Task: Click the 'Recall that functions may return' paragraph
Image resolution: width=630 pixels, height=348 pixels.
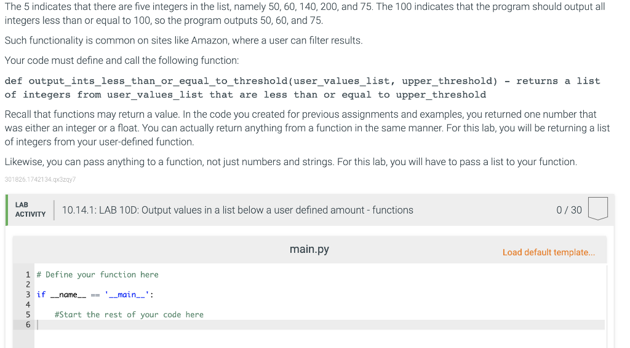Action: pyautogui.click(x=308, y=128)
